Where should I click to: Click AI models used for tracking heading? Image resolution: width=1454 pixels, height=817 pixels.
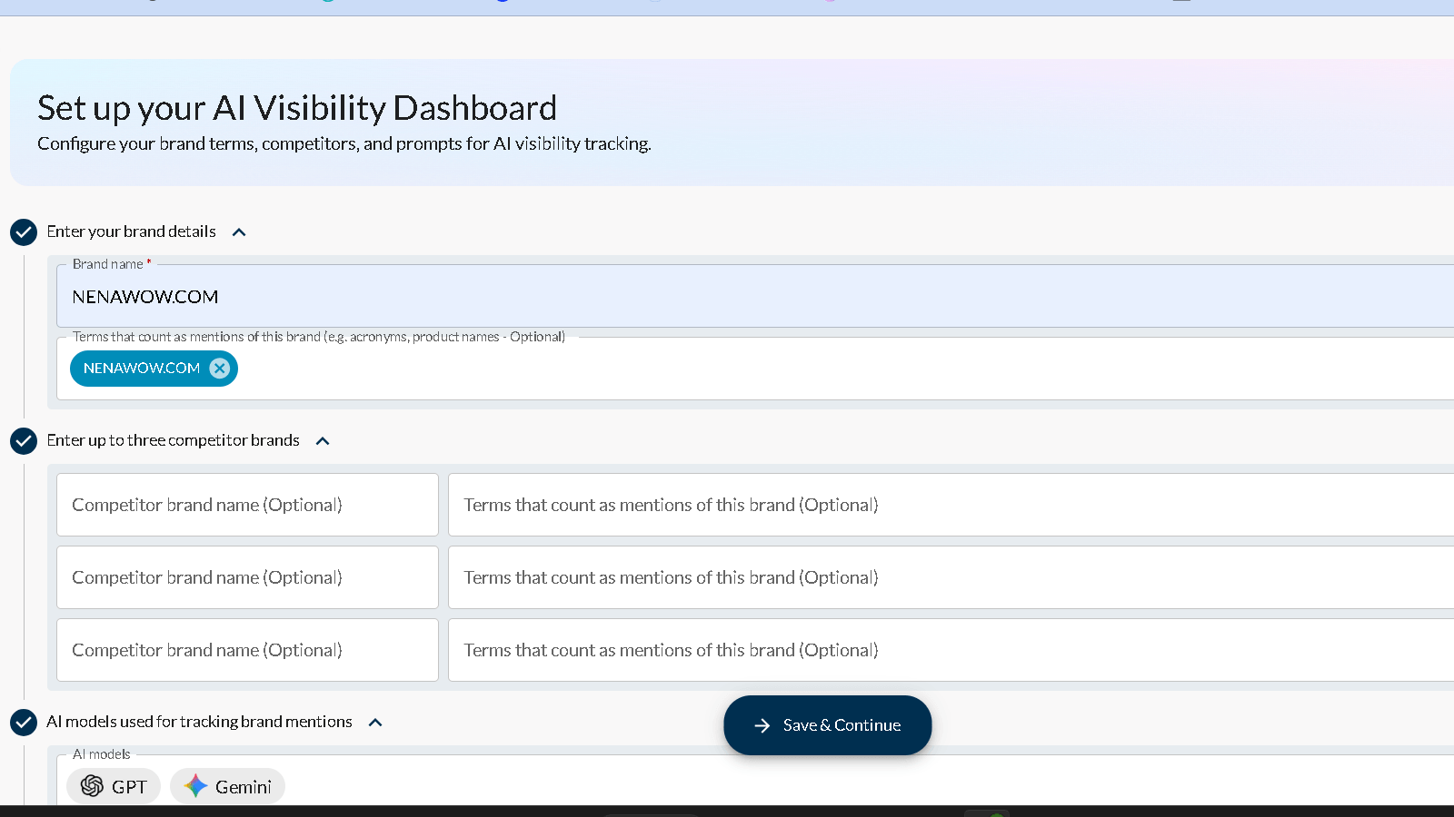click(x=200, y=722)
